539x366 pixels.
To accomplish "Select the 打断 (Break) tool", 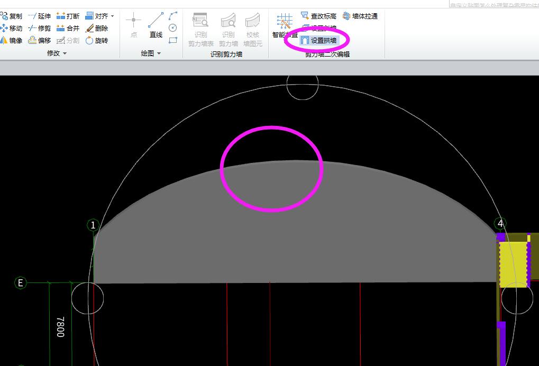I will [68, 16].
